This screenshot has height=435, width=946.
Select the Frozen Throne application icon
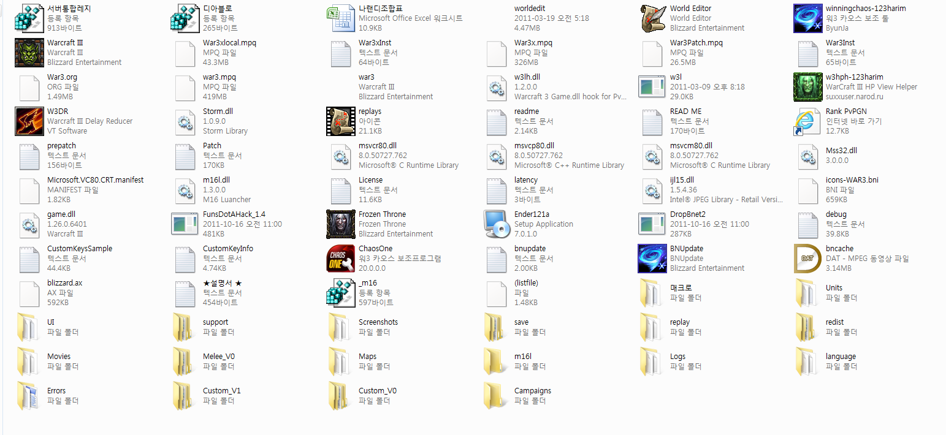pos(341,224)
